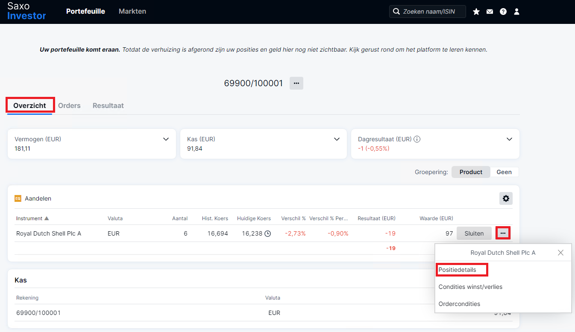The image size is (575, 332).
Task: Open the messages envelope icon
Action: tap(490, 12)
